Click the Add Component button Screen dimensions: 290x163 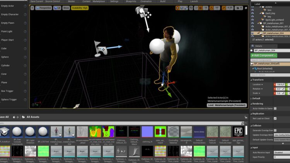click(264, 56)
